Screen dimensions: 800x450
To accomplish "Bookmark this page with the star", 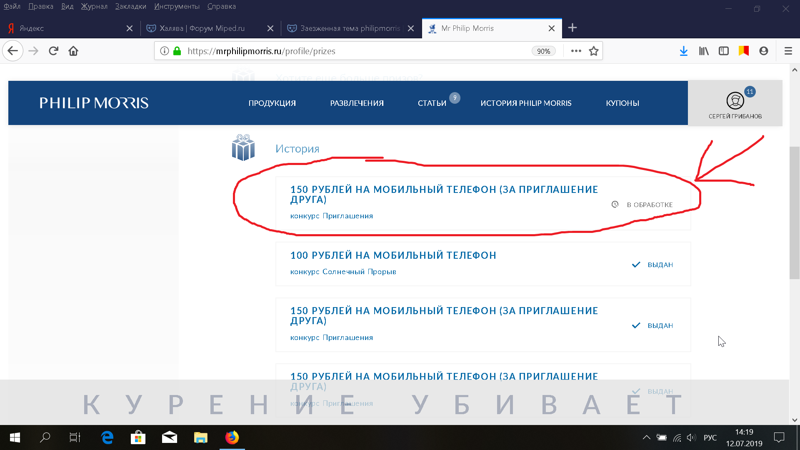I will tap(594, 51).
